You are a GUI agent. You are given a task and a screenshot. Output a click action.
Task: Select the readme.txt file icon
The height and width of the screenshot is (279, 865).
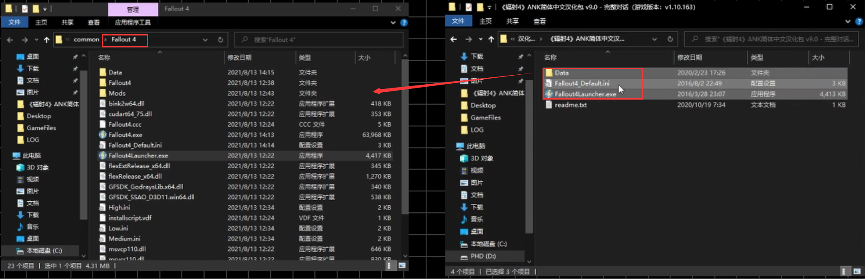[x=549, y=105]
